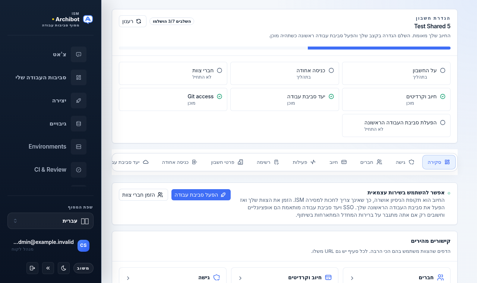Click the Feedback (משוב) button
This screenshot has width=477, height=283.
(x=83, y=268)
